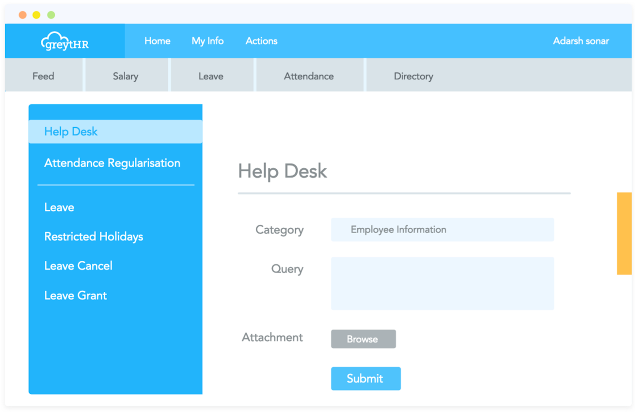Select Restricted Holidays from sidebar
The image size is (635, 415).
pos(94,237)
